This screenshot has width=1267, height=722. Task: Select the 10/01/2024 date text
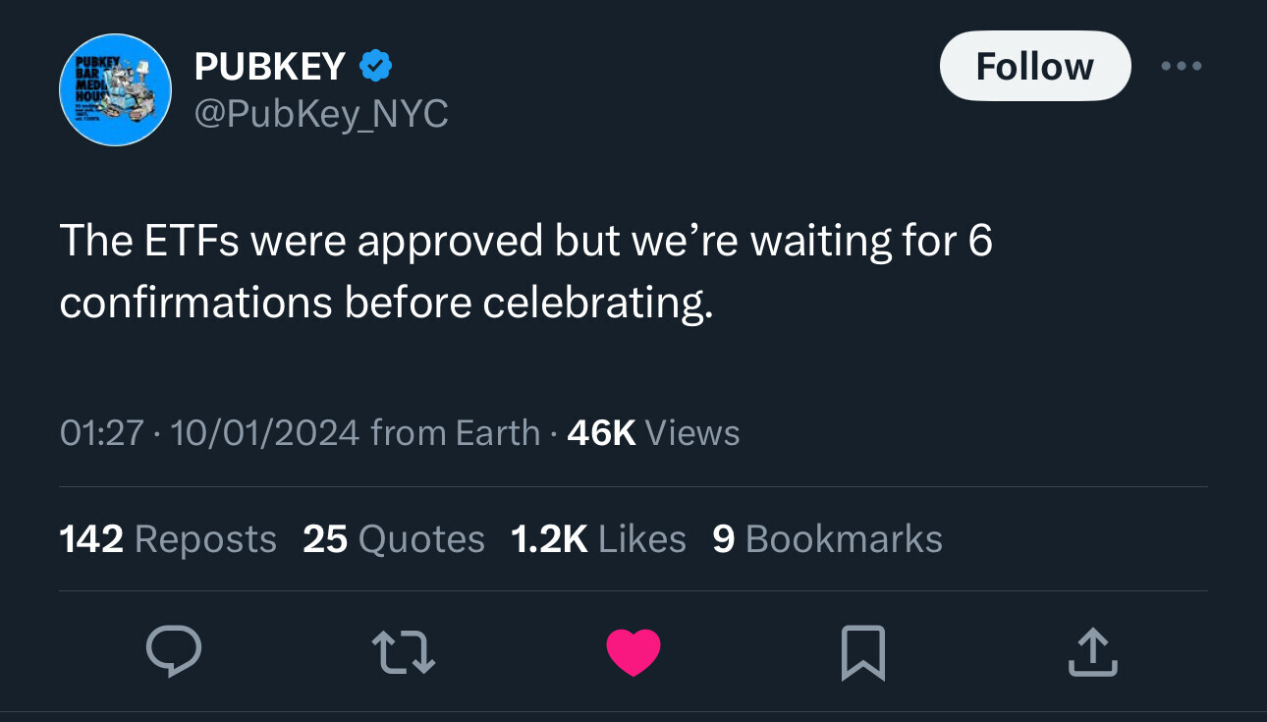click(x=265, y=432)
